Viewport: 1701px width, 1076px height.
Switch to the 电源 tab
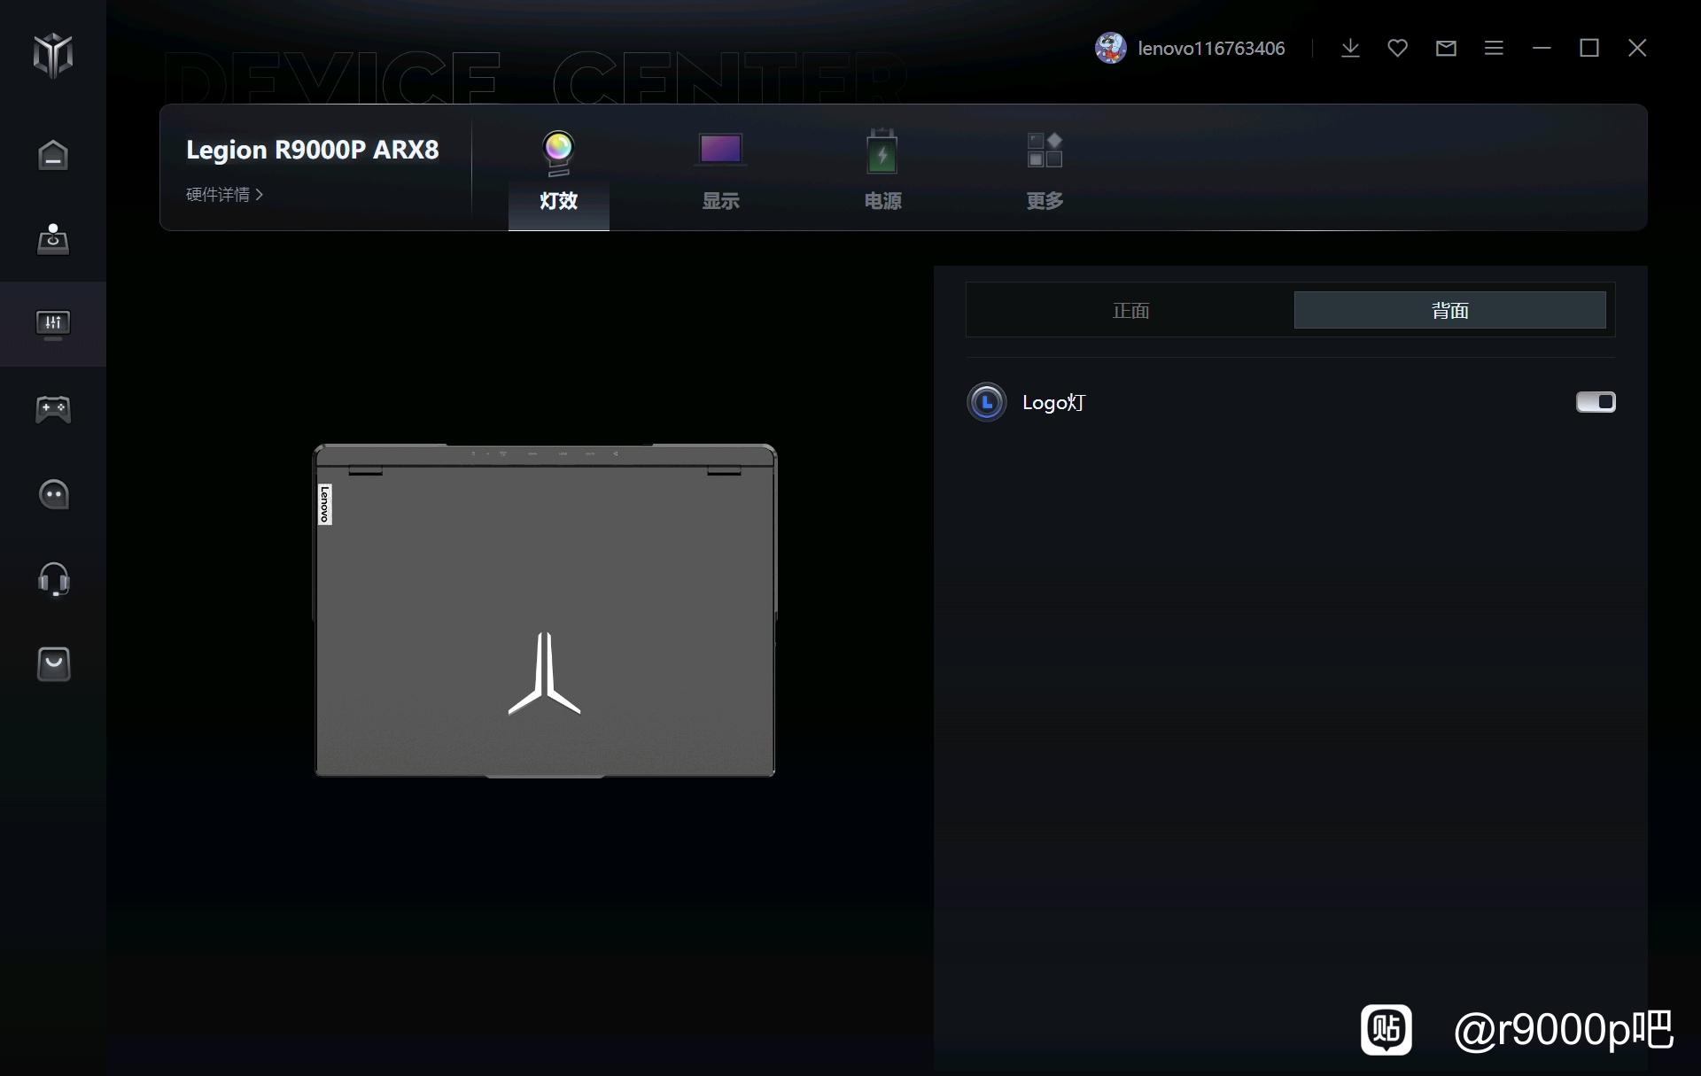[x=882, y=171]
